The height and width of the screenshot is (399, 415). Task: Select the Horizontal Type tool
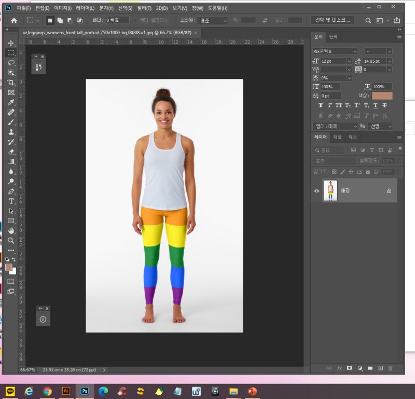(x=11, y=201)
